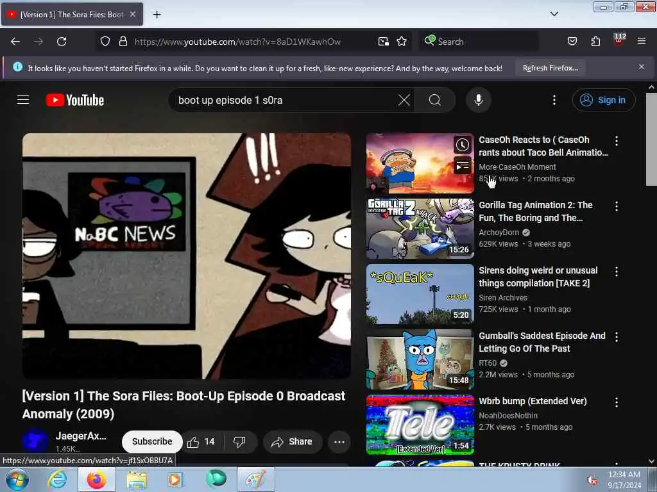Viewport: 657px width, 492px height.
Task: Play the Gumball thumbnail
Action: (x=420, y=359)
